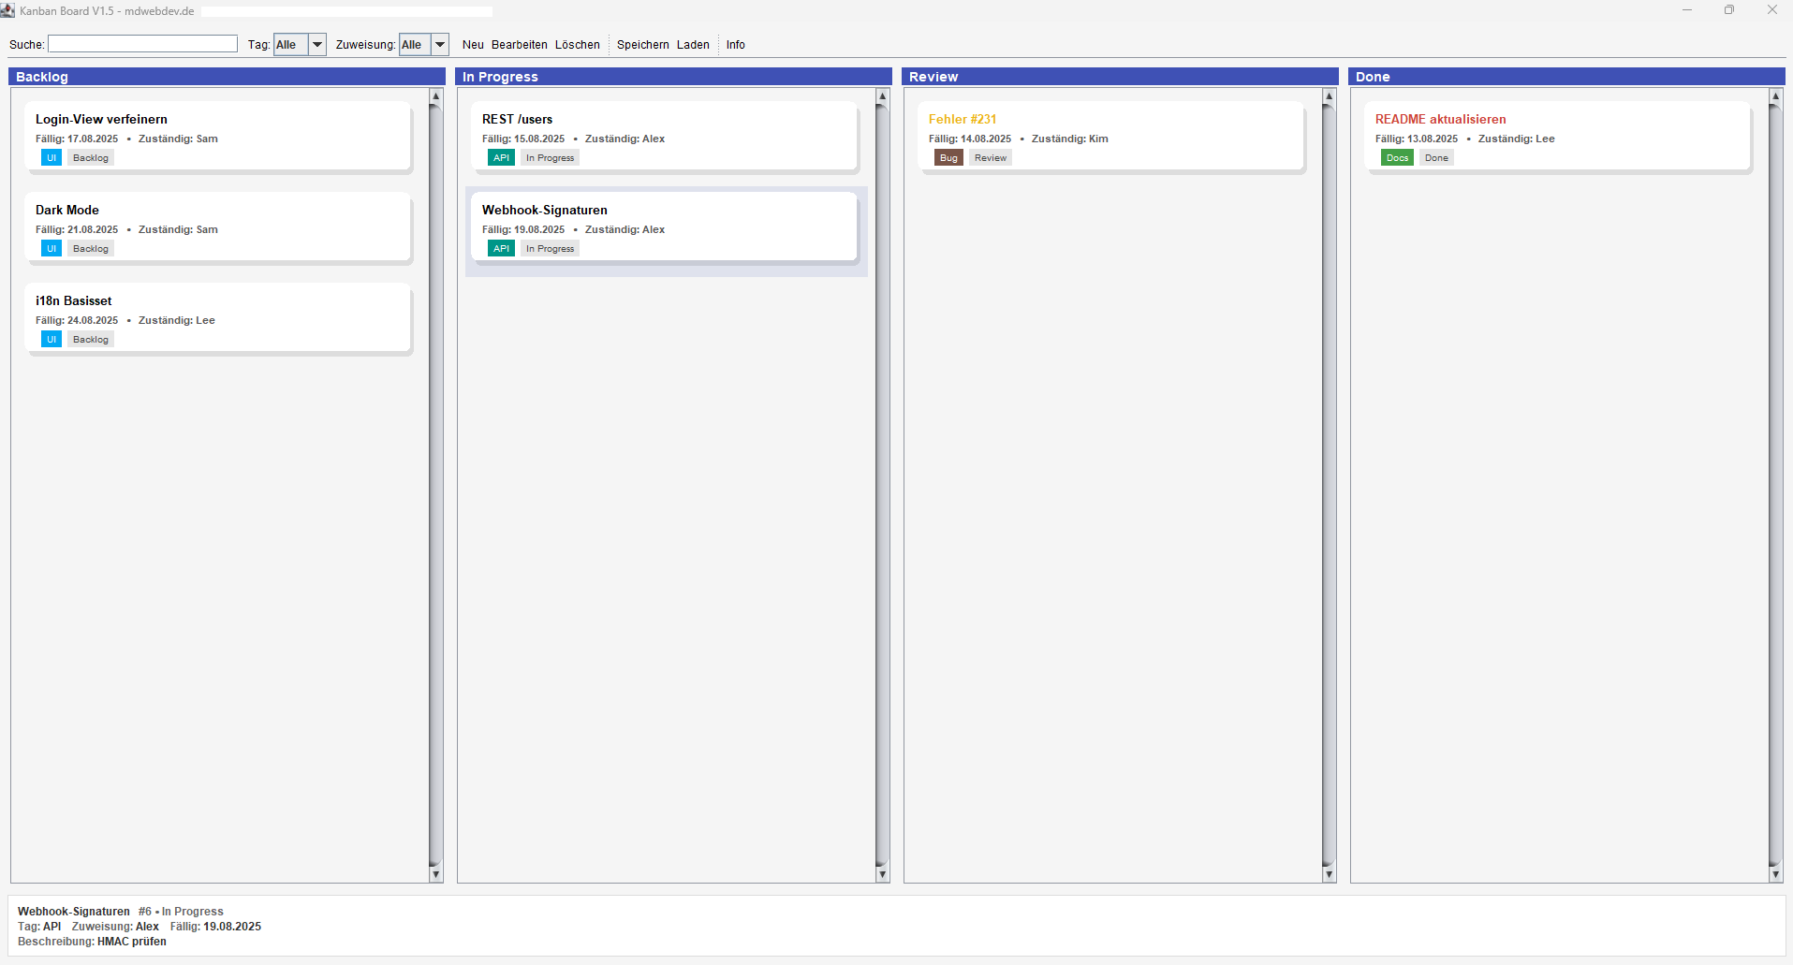Image resolution: width=1793 pixels, height=965 pixels.
Task: Open the Info menu
Action: pos(736,44)
